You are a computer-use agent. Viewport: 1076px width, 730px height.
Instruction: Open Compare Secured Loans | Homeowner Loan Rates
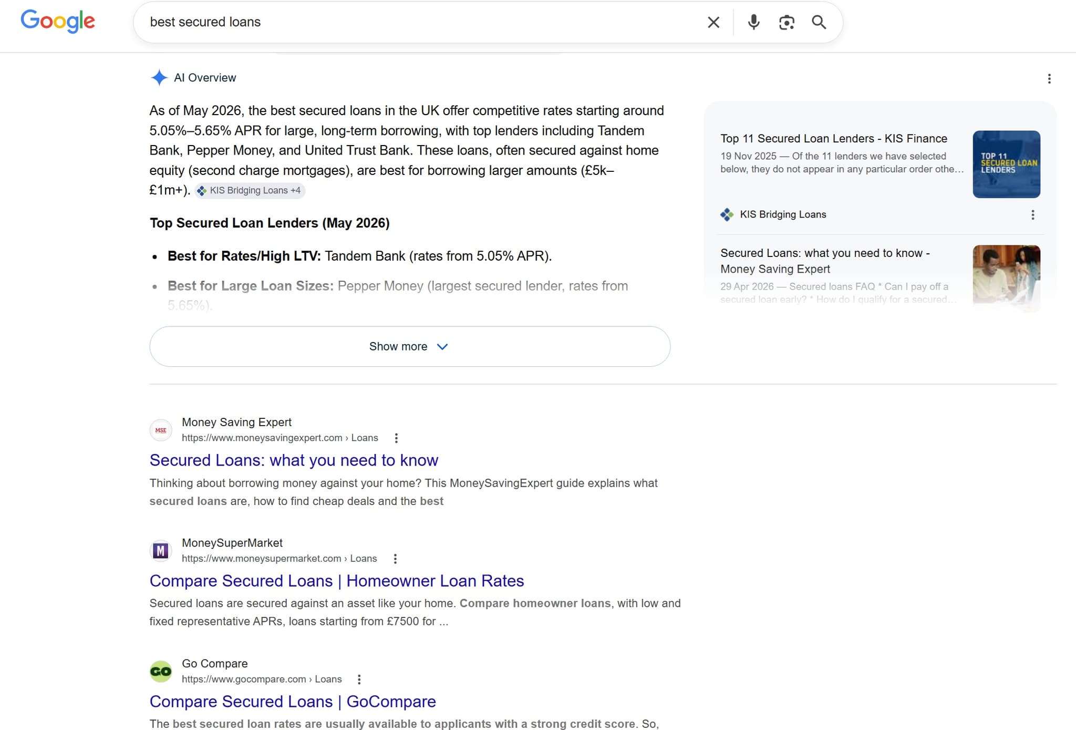pos(337,581)
